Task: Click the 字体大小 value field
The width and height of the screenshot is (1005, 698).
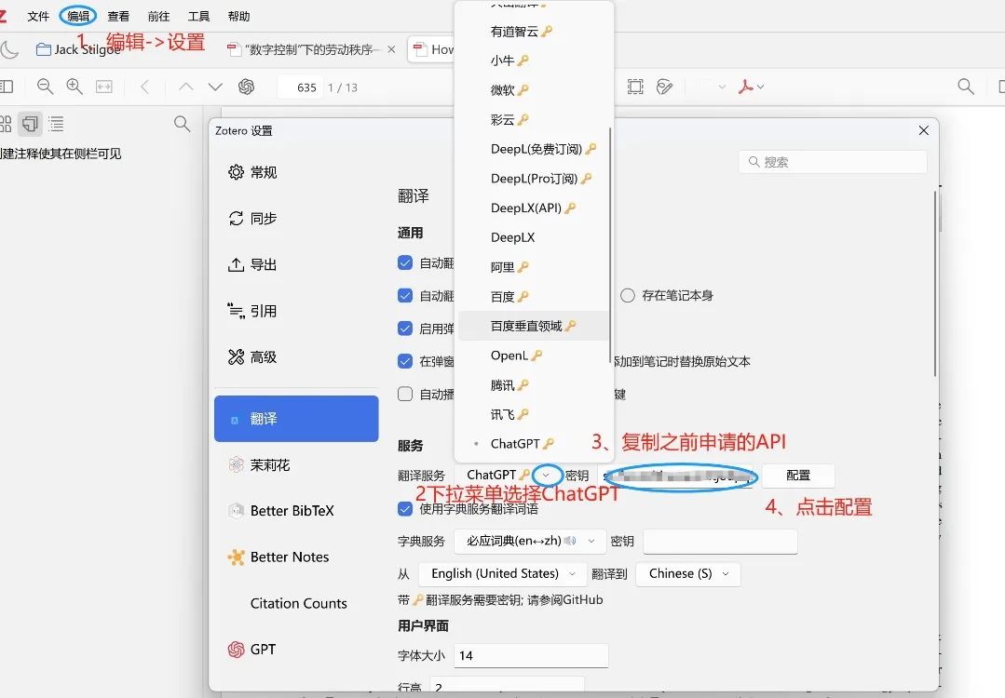Action: pyautogui.click(x=531, y=656)
